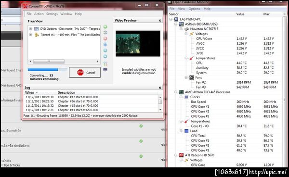Image resolution: width=289 pixels, height=177 pixels.
Task: Click the Tree View scroll right arrow
Action: click(98, 62)
